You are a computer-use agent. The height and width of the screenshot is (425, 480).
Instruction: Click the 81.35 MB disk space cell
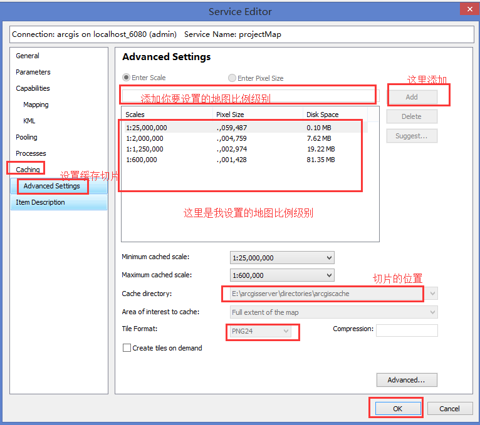(321, 160)
